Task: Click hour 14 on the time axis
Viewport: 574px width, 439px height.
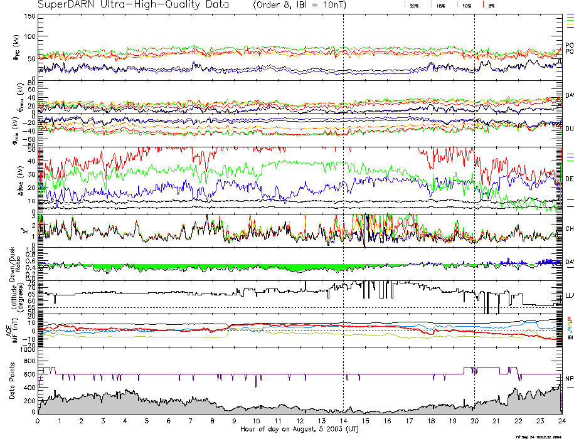Action: click(x=343, y=421)
